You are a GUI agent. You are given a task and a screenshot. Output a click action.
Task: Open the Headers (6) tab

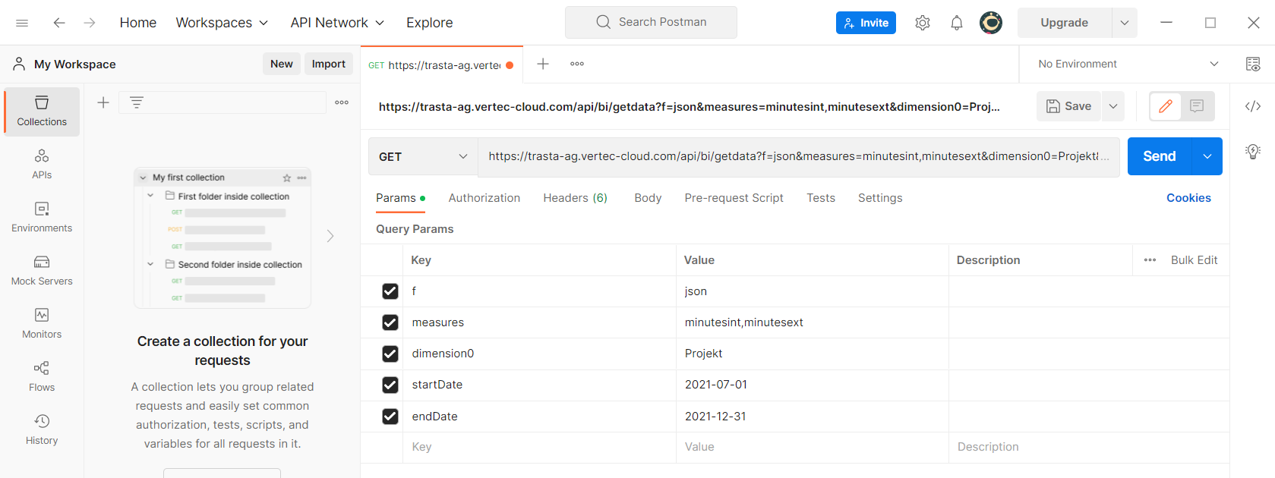(575, 198)
